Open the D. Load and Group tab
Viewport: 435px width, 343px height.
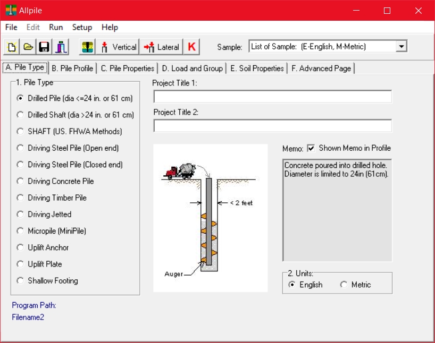click(193, 68)
